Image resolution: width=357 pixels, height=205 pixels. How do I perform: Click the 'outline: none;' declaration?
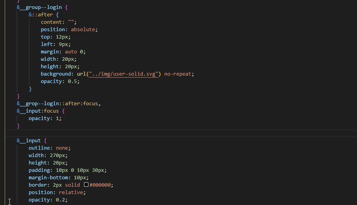[50, 148]
